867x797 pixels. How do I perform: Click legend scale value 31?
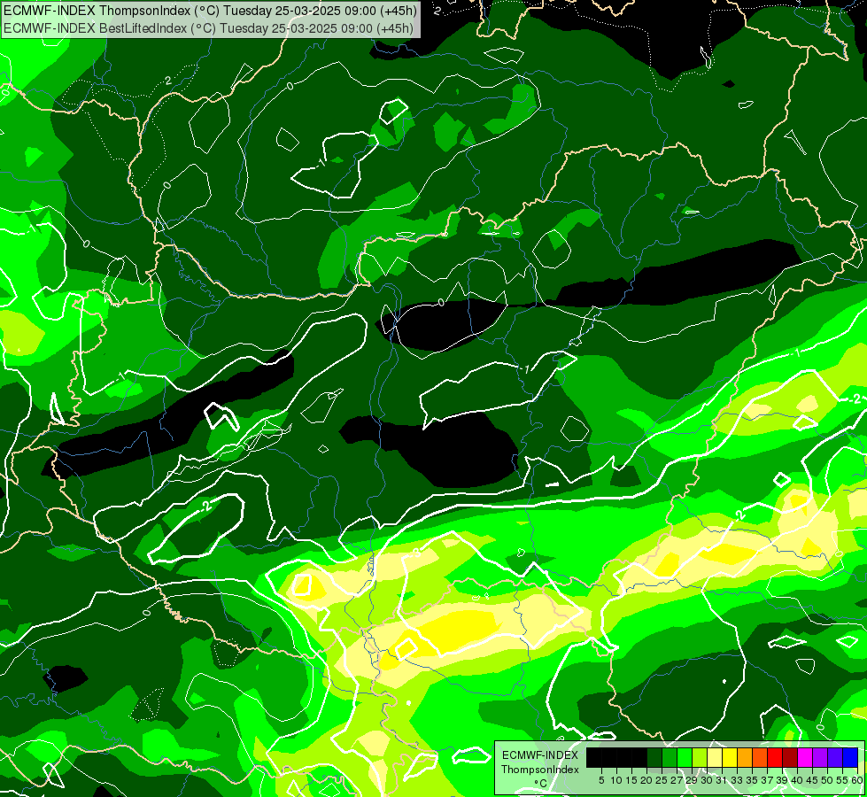722,780
